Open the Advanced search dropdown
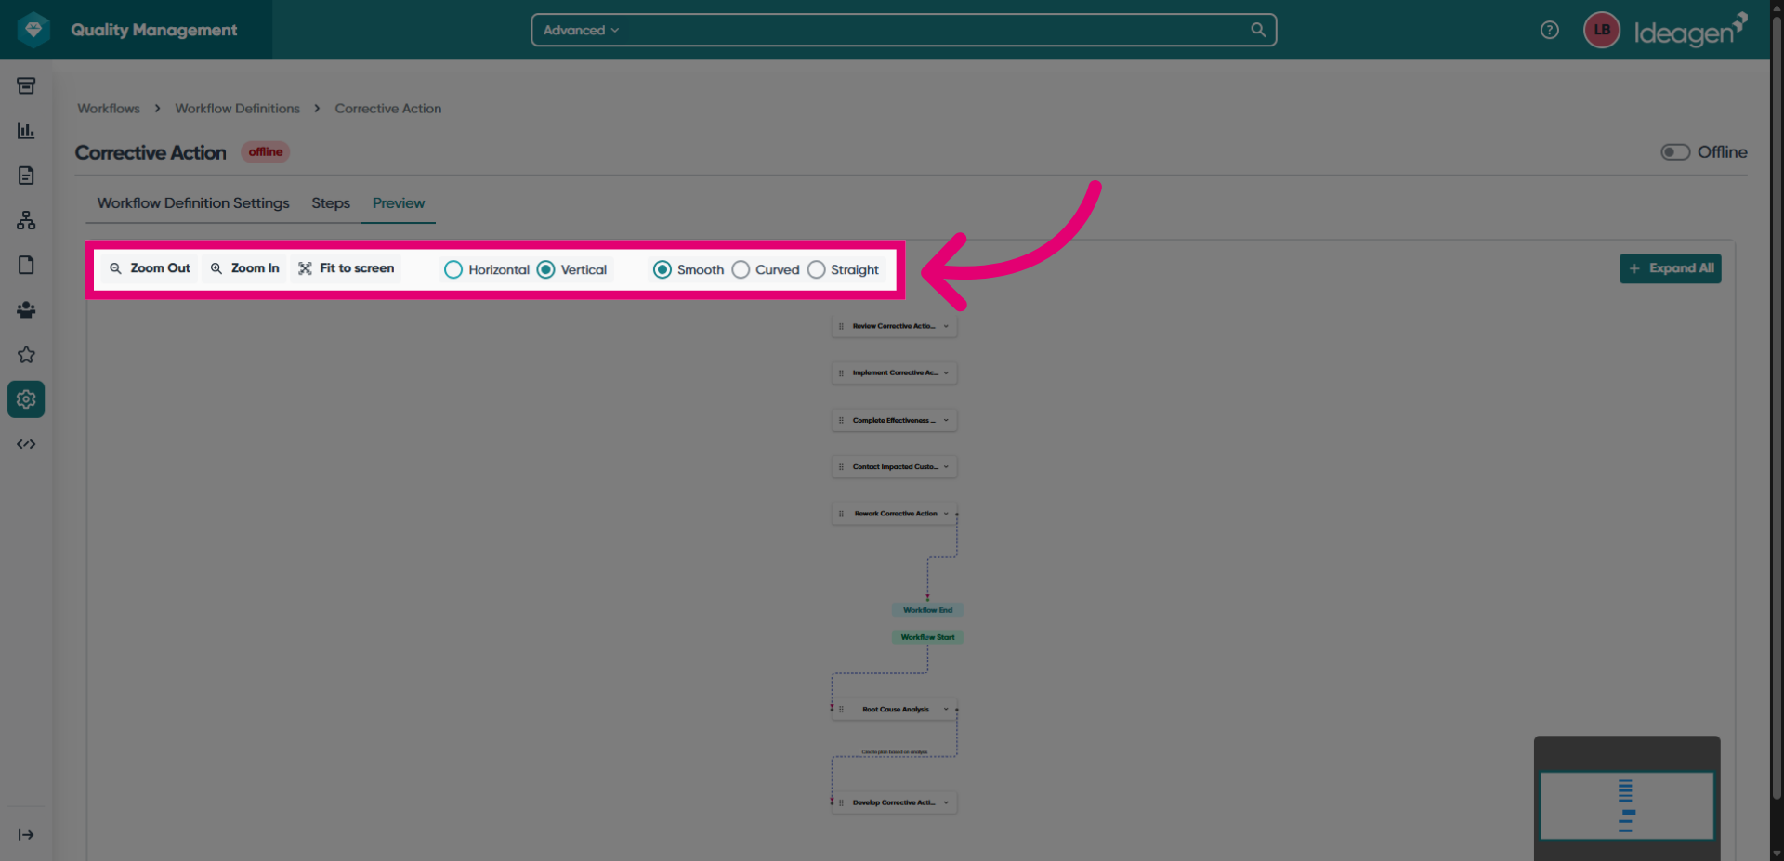The height and width of the screenshot is (861, 1784). (581, 30)
